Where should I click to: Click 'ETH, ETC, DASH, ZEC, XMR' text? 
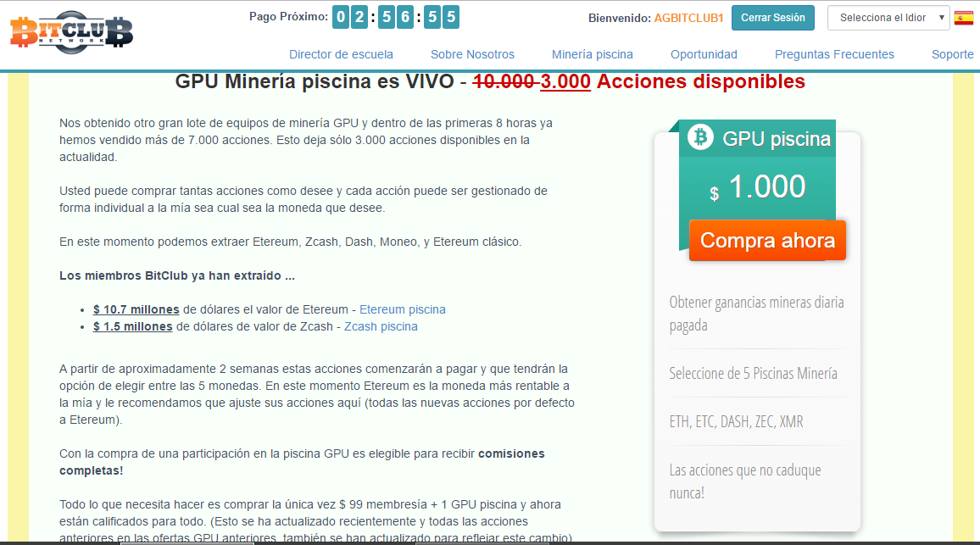pyautogui.click(x=736, y=421)
